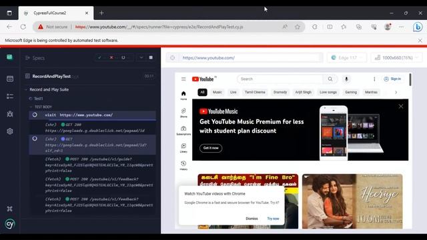Select the Tamil Cinema filter chip

pos(255,92)
